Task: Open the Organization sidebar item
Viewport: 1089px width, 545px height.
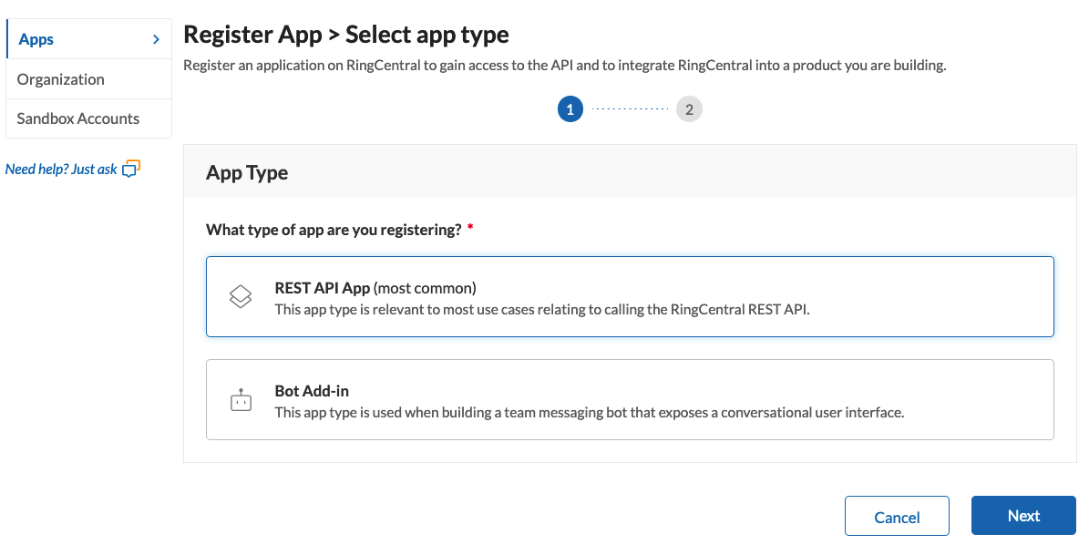Action: point(59,78)
